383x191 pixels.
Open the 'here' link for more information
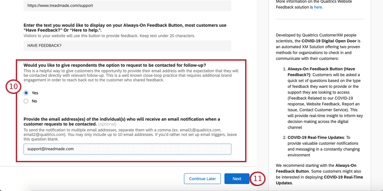[318, 7]
